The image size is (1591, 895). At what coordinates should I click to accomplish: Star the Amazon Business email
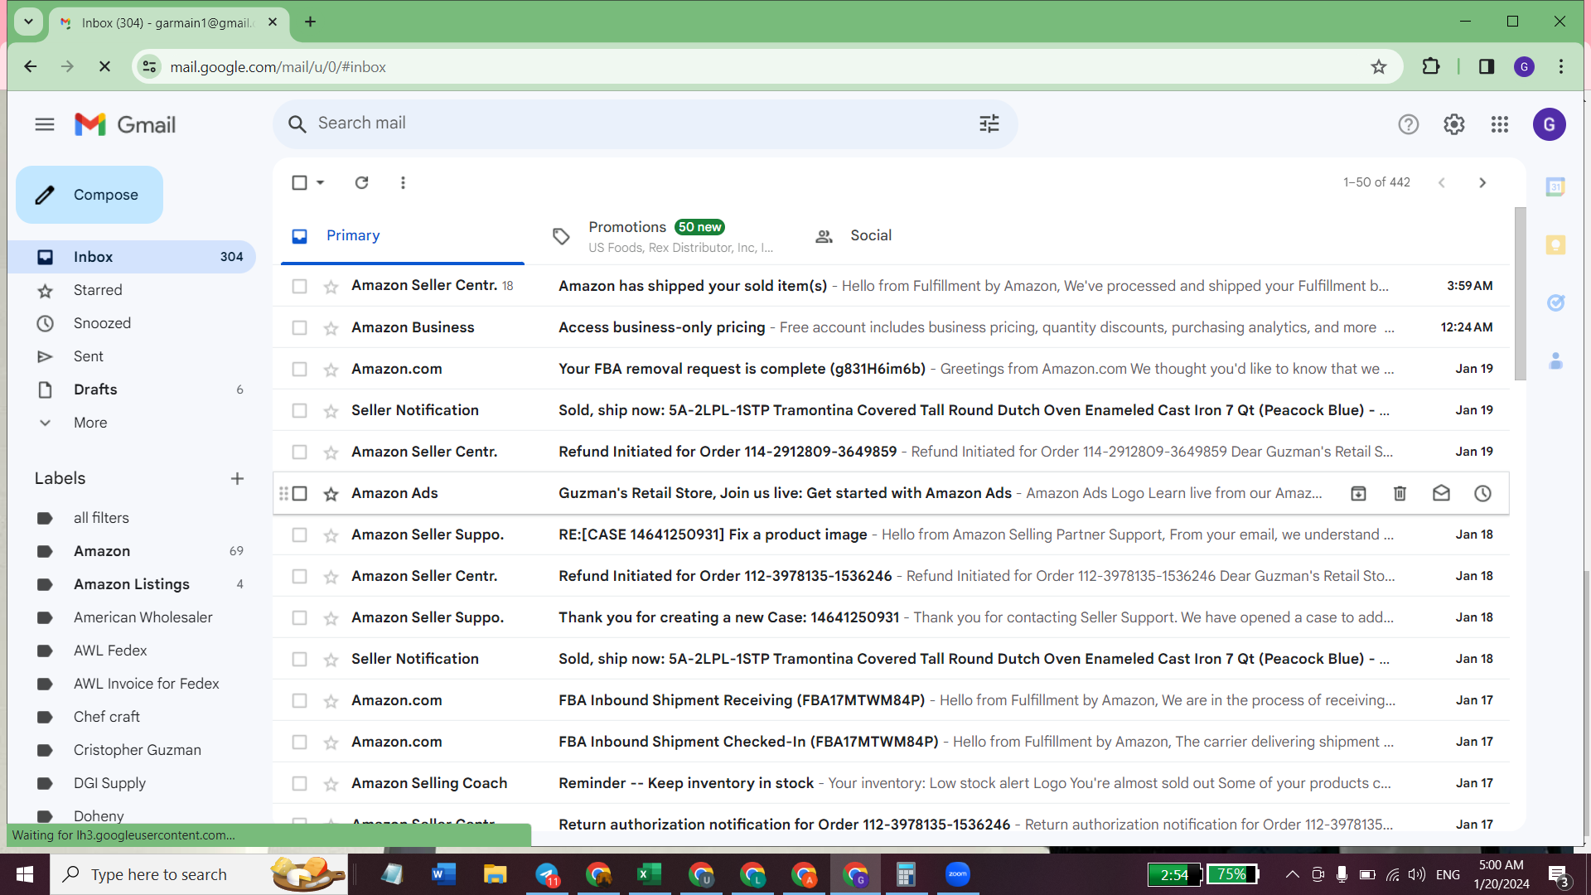(x=331, y=328)
